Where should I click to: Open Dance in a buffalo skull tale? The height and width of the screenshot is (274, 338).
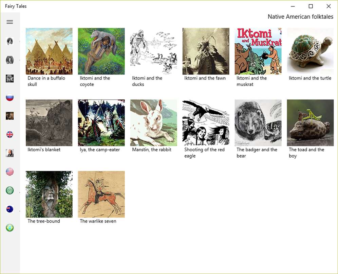[49, 51]
